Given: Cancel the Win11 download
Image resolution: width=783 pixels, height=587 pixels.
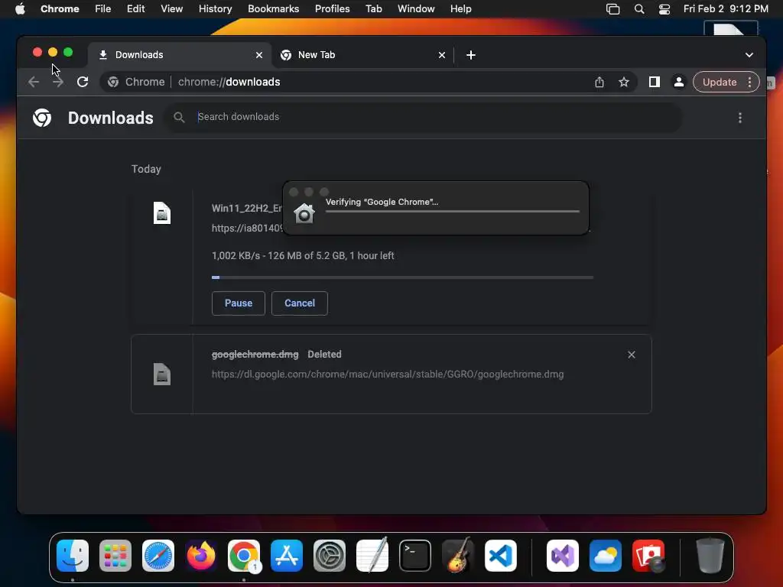Looking at the screenshot, I should [x=300, y=303].
